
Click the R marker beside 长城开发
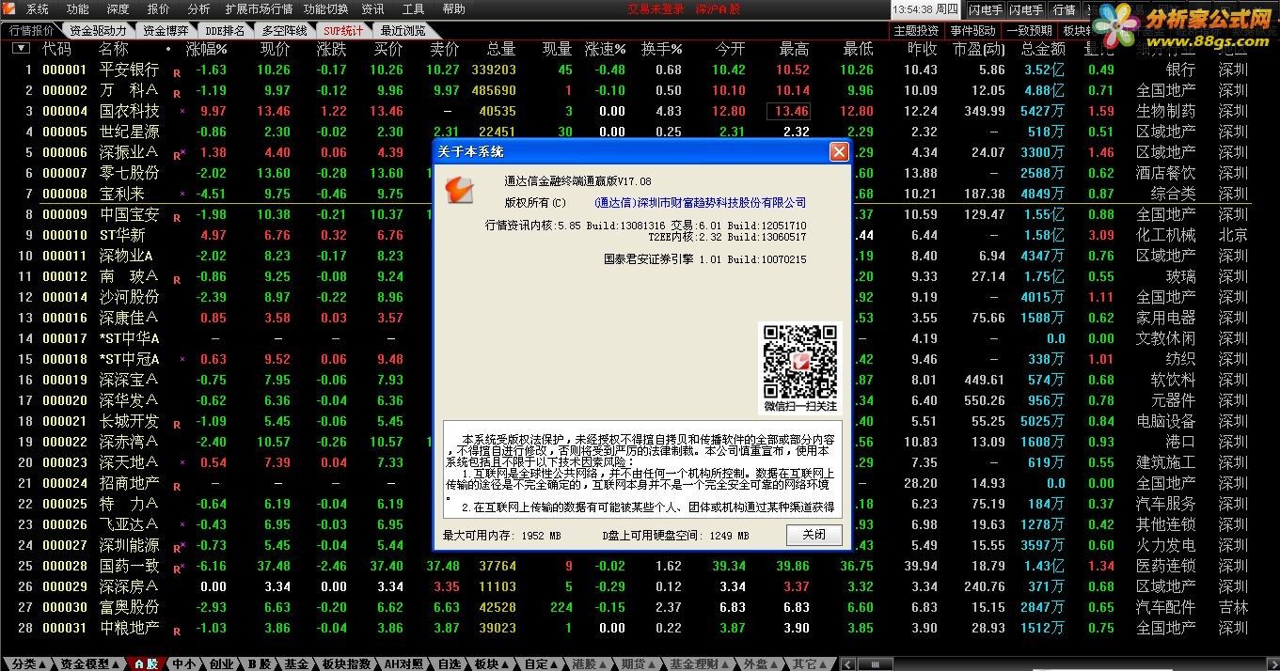177,423
